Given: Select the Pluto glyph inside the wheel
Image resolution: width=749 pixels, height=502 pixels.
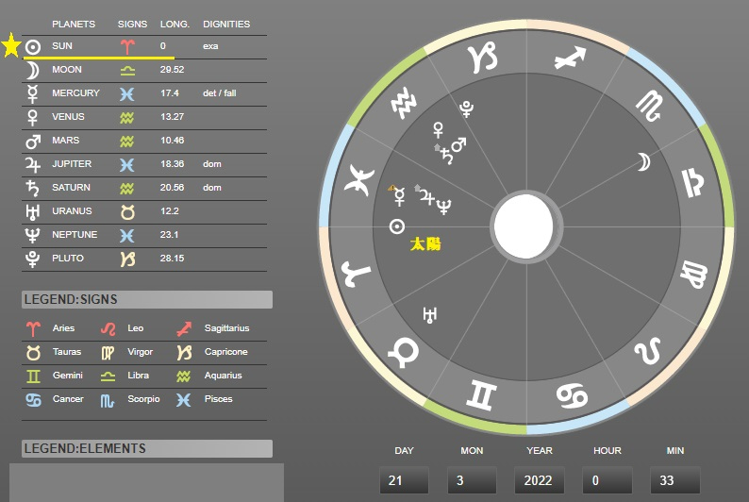Looking at the screenshot, I should point(466,109).
